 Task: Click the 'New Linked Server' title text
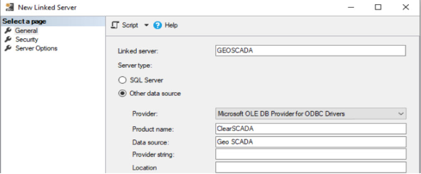47,7
